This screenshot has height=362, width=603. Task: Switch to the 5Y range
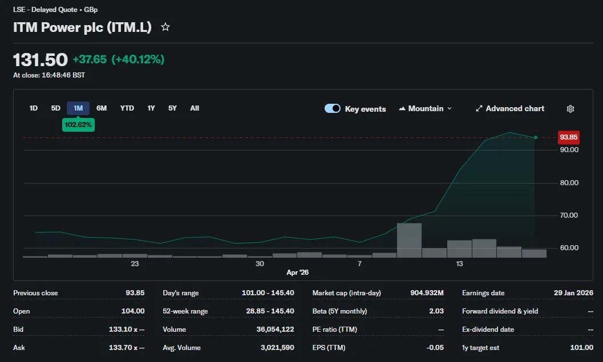pos(173,108)
